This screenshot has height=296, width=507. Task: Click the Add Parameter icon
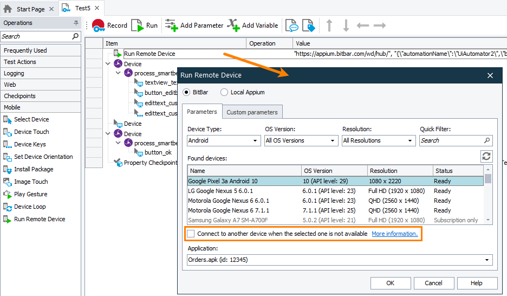[171, 25]
